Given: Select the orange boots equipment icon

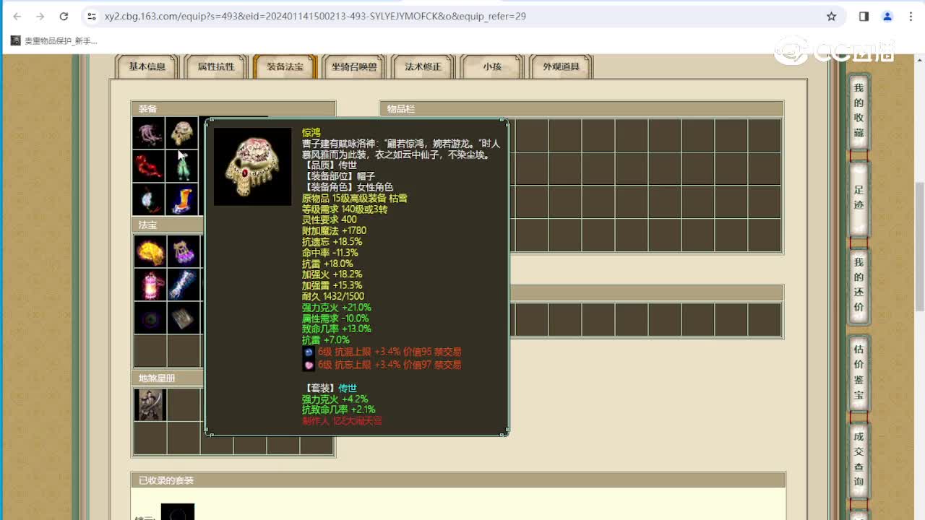Looking at the screenshot, I should coord(182,199).
